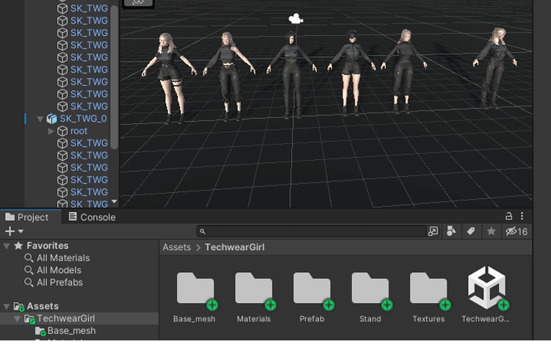Select Base_mesh folder in Project tree
551x358 pixels.
pos(72,331)
